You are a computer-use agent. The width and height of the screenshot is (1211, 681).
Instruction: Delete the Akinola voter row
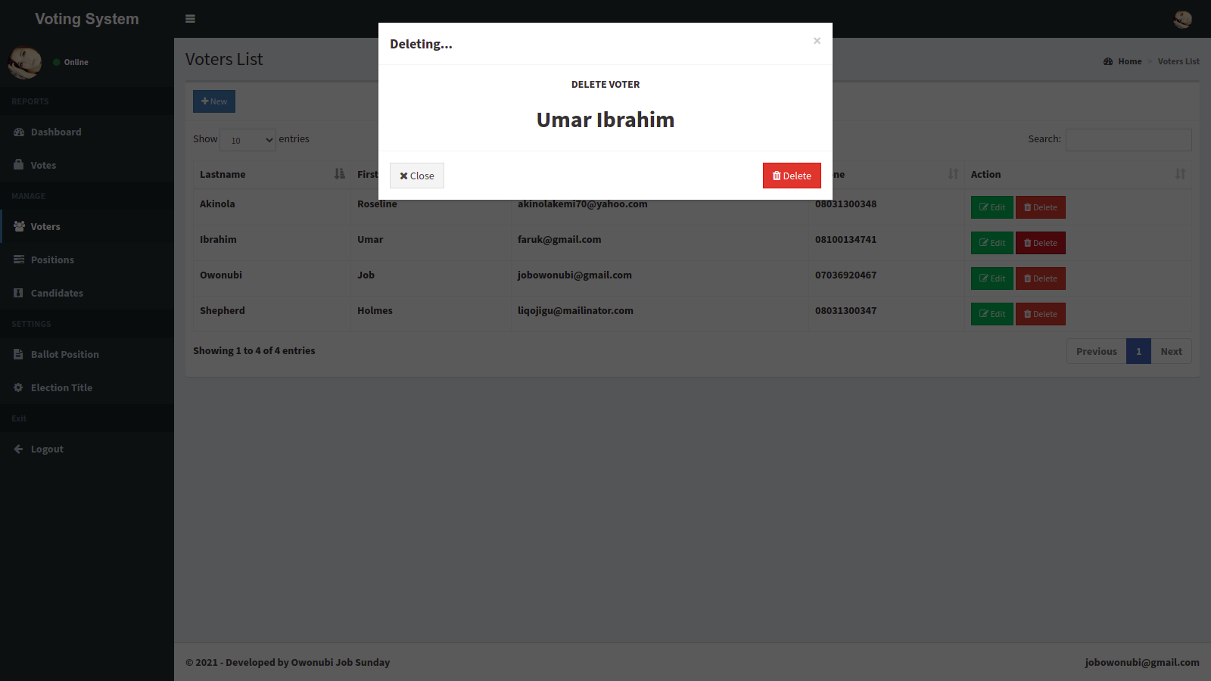[1040, 207]
